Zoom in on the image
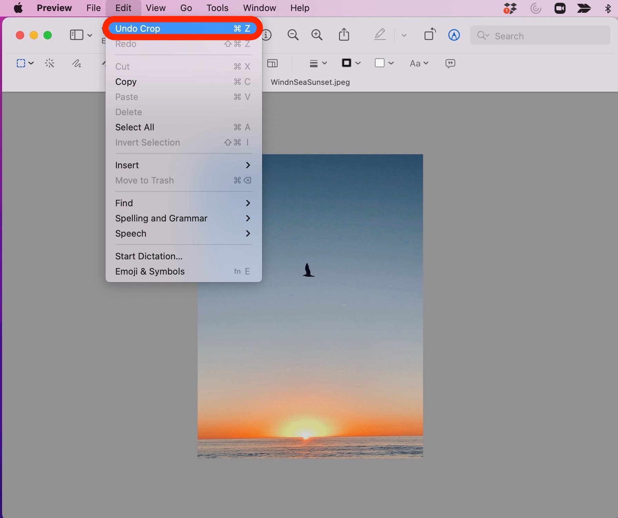618x518 pixels. pos(317,34)
